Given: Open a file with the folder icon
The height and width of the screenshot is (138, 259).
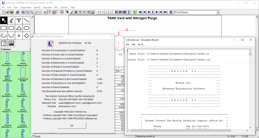Looking at the screenshot, I should coord(7,12).
